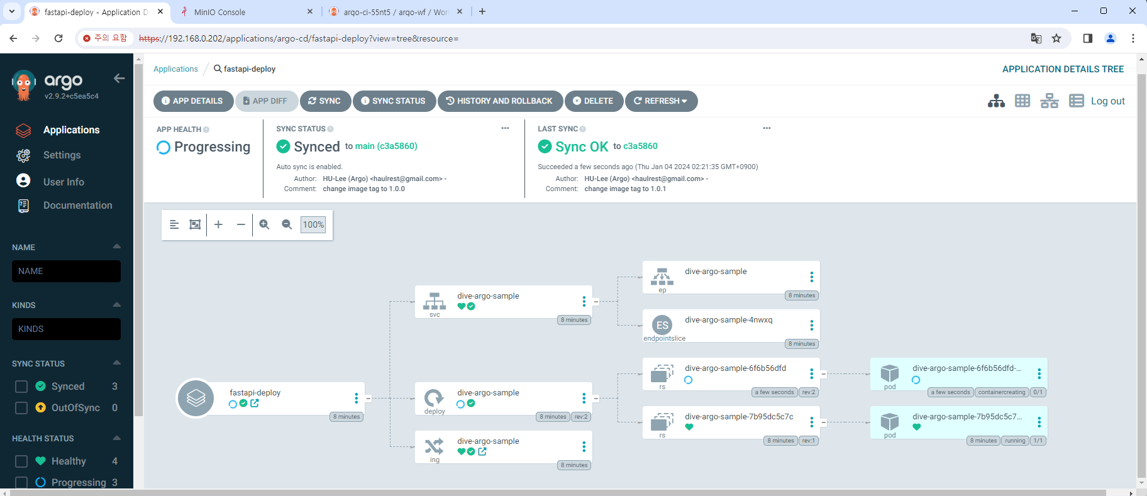Collapse children of rs dive-argo-sample-6f6b56dfd
This screenshot has width=1147, height=496.
coord(823,374)
